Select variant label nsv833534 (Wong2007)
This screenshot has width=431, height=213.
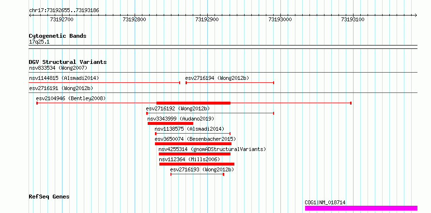click(x=58, y=68)
